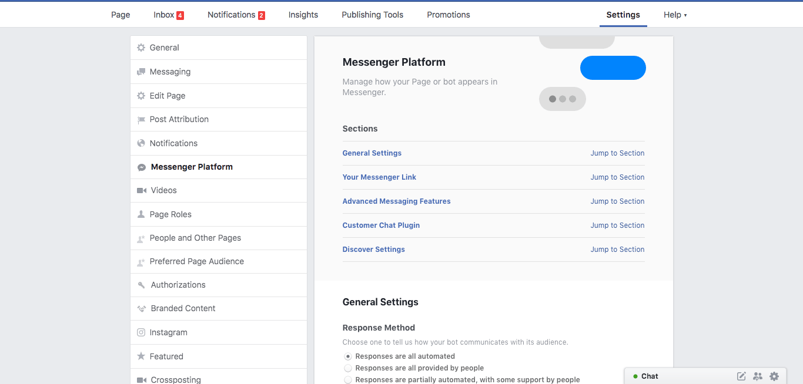This screenshot has height=384, width=803.
Task: Click the person icon beside Page Roles
Action: 141,214
